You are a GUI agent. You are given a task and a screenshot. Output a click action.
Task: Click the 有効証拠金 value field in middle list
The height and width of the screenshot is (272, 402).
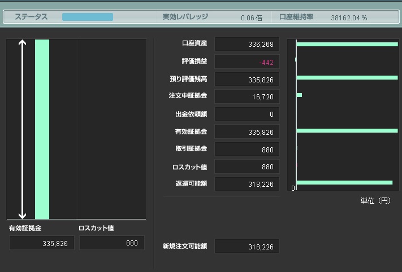coord(247,131)
